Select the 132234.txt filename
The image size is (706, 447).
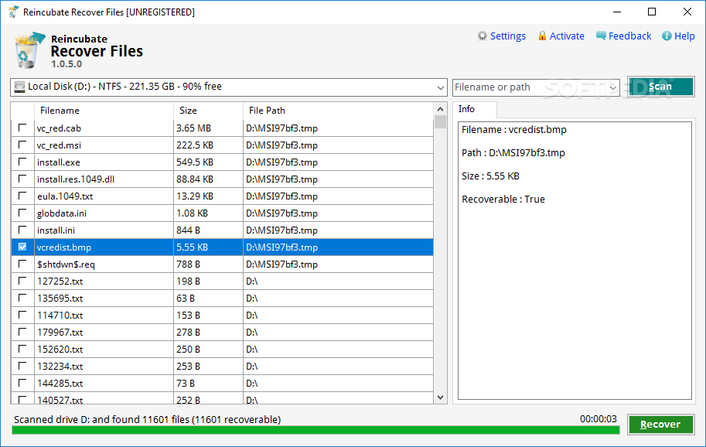(60, 367)
